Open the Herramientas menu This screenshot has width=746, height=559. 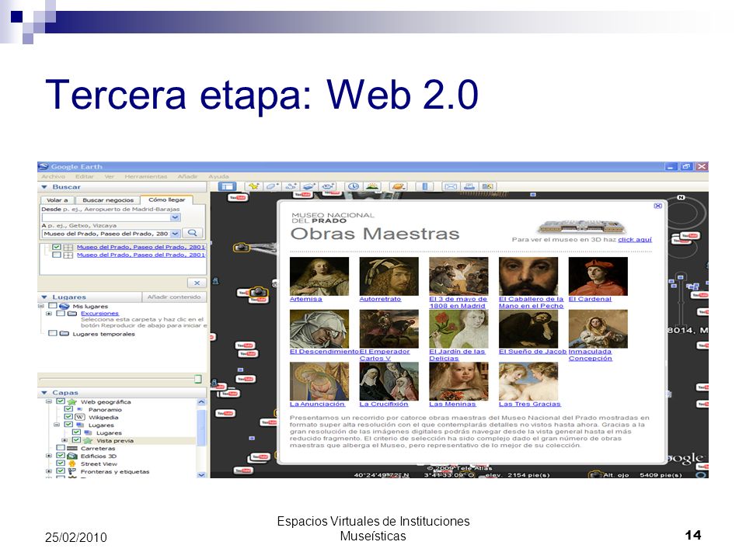(x=146, y=176)
